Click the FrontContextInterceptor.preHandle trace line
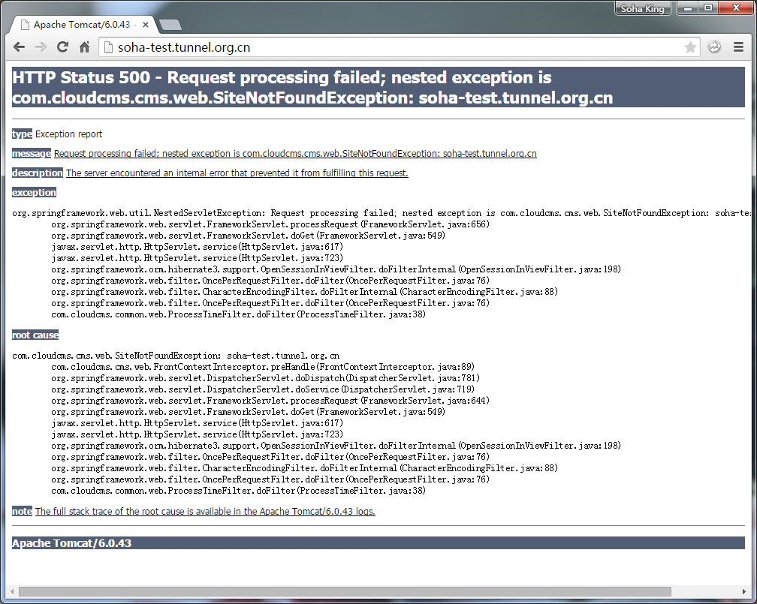 point(263,367)
